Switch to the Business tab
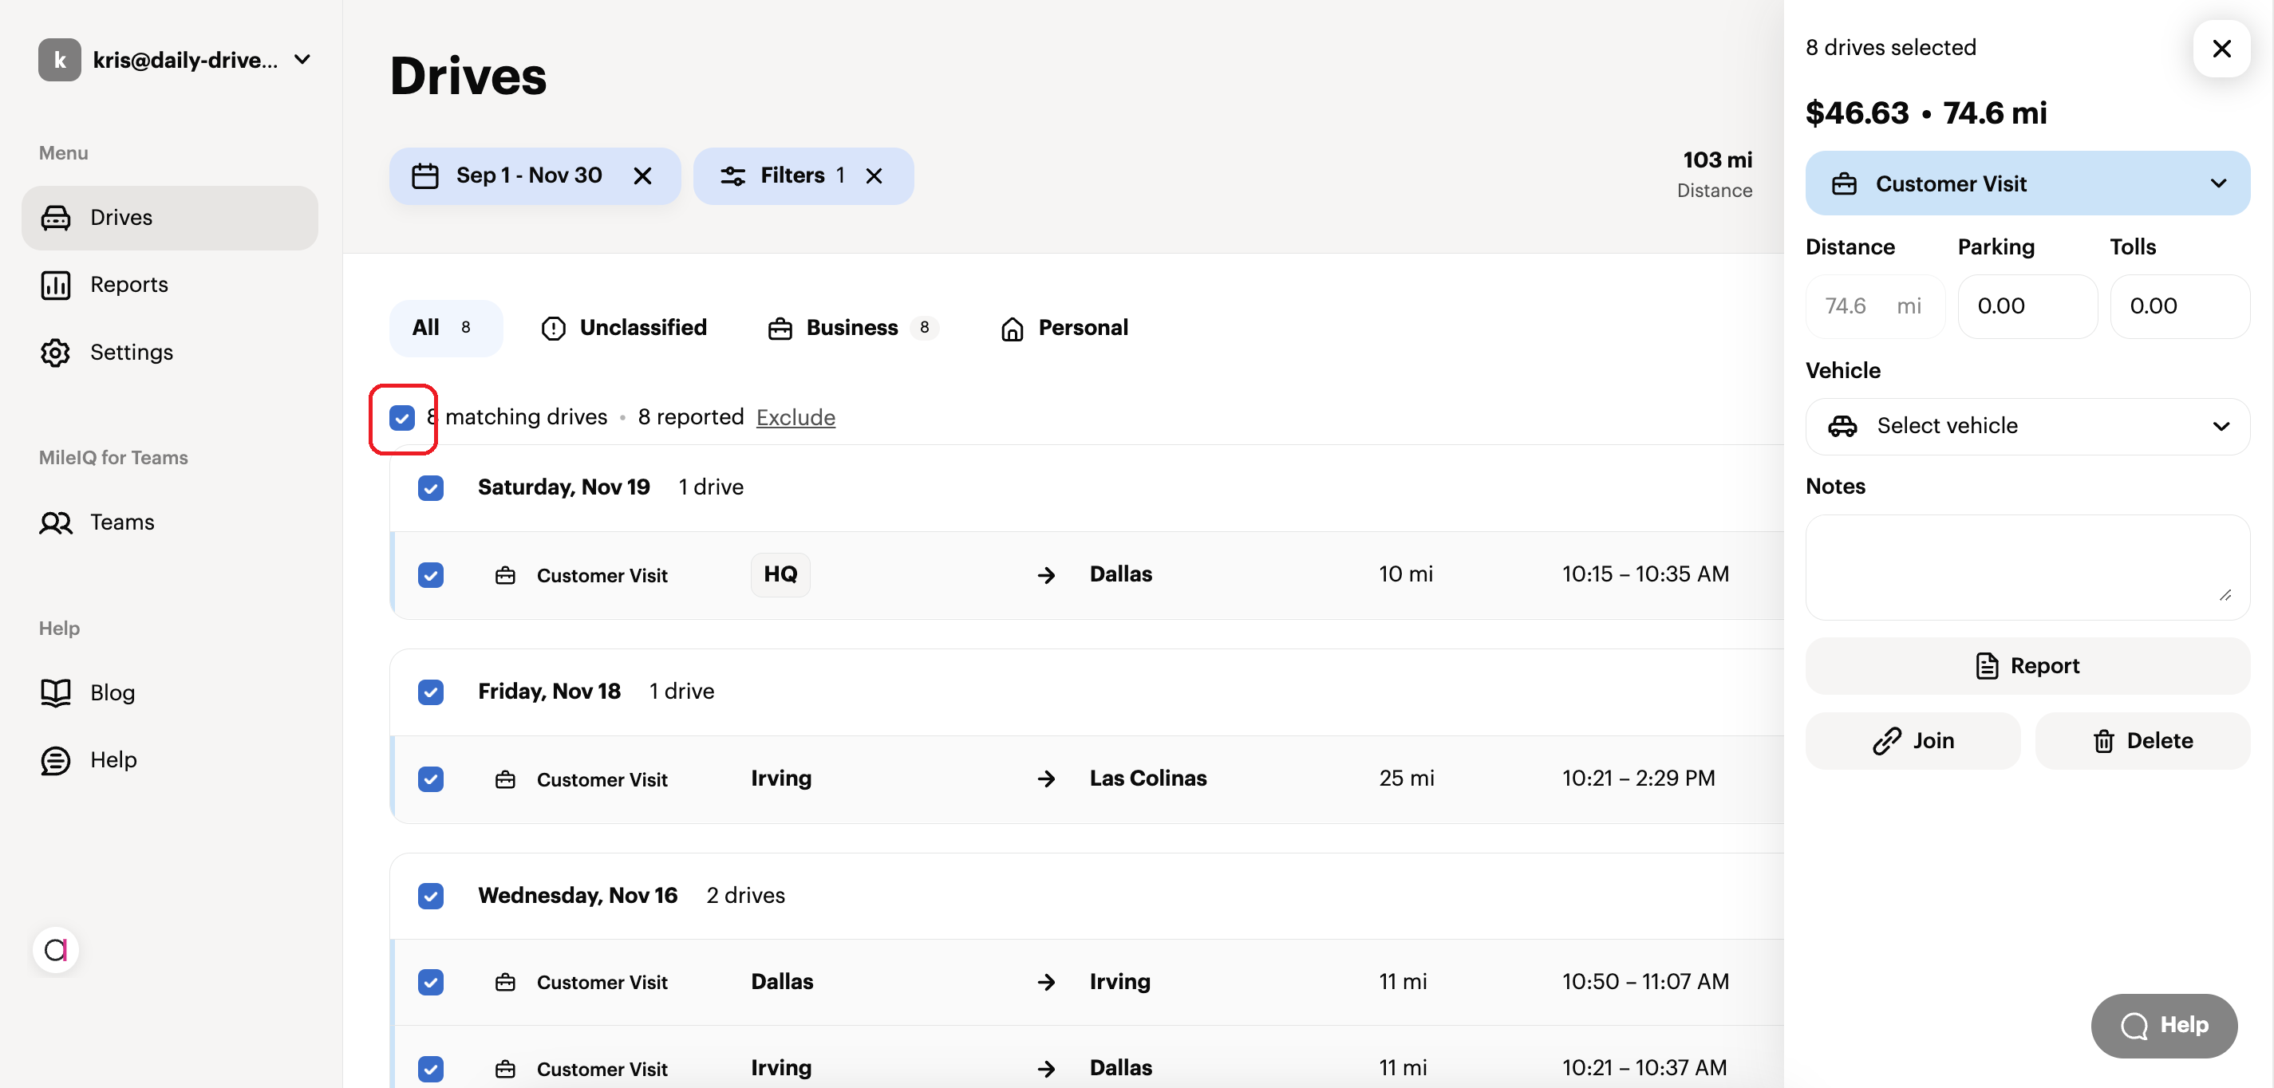 tap(852, 329)
